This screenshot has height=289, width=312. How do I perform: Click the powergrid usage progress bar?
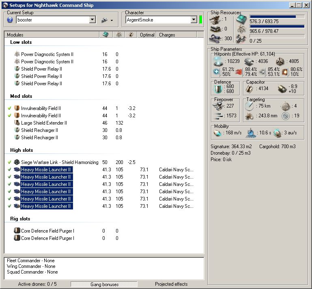coord(277,26)
